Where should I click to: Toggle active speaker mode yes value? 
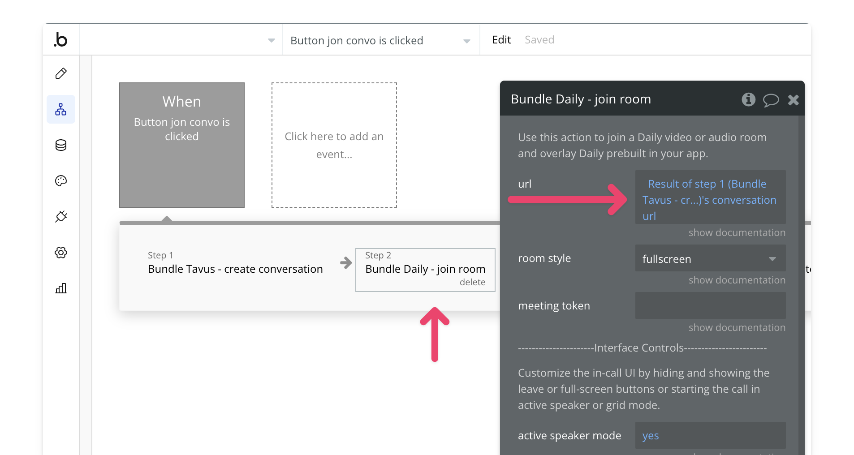pyautogui.click(x=710, y=435)
